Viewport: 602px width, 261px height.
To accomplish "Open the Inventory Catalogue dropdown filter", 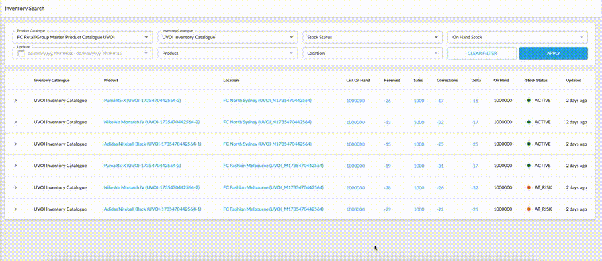I will pos(227,37).
